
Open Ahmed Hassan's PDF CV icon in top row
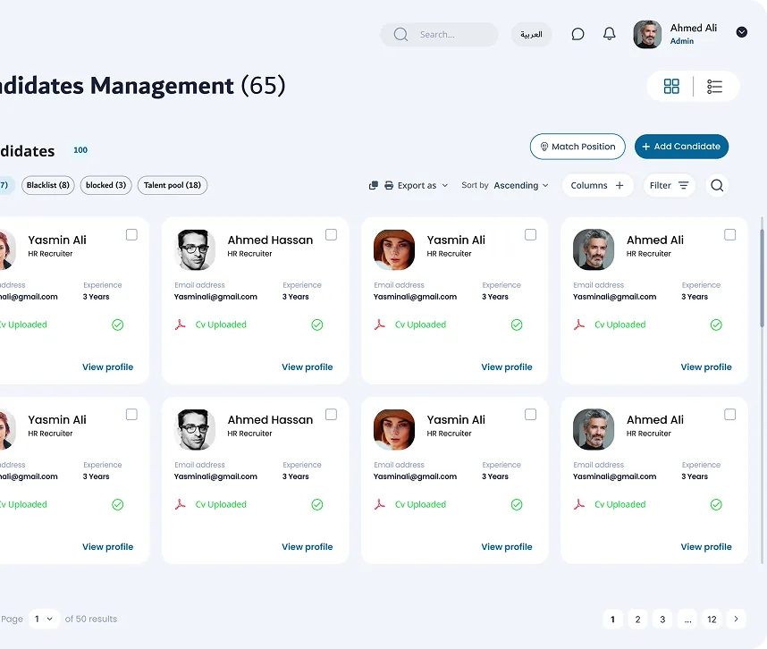(180, 324)
